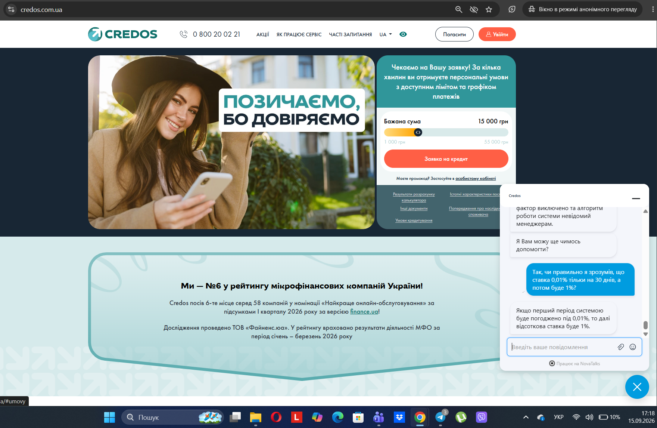The width and height of the screenshot is (657, 428).
Task: Open the finance.ua link
Action: [x=364, y=311]
